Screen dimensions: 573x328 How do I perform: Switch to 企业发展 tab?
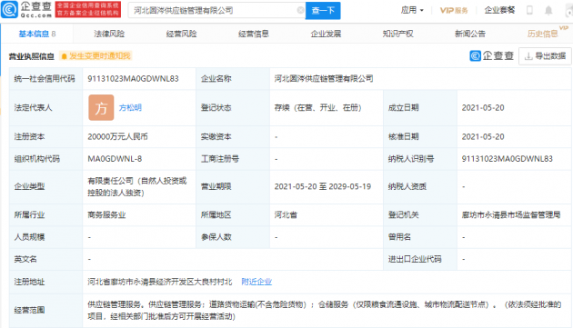326,34
